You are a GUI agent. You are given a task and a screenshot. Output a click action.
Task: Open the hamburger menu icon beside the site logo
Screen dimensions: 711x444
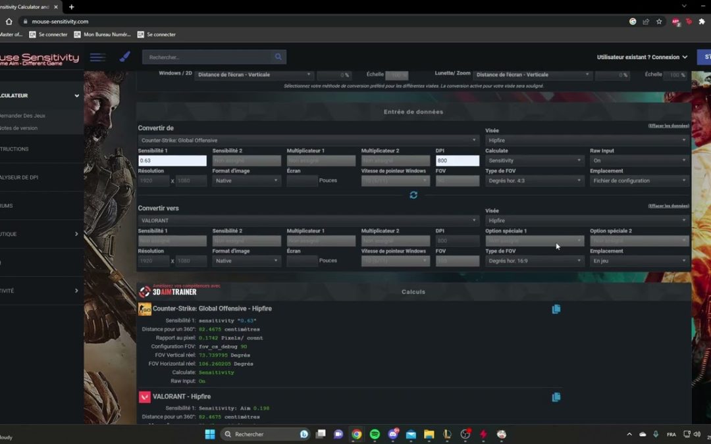97,57
